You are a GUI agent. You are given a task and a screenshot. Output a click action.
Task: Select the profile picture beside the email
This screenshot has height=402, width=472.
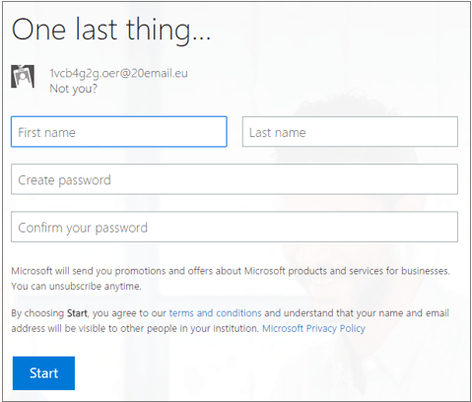23,77
